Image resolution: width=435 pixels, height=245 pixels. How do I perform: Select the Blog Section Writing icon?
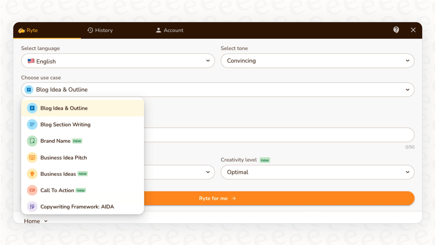(x=32, y=124)
